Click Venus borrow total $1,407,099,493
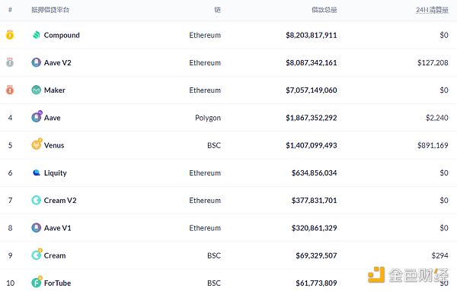This screenshot has height=291, width=457. (312, 145)
